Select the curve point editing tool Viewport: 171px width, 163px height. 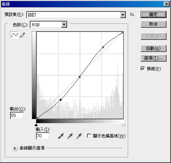[x=14, y=35]
